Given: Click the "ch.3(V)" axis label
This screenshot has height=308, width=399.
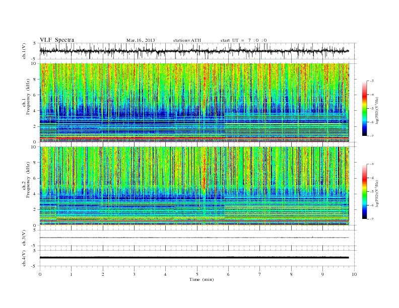Looking at the screenshot, I should pos(24,238).
